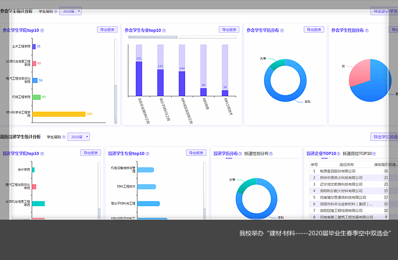Click help icon beside 投递性别分布 tab
Screen dimensions: 398x260
click(272, 154)
